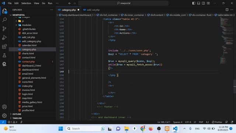Open Chrome from the taskbar

click(x=143, y=129)
